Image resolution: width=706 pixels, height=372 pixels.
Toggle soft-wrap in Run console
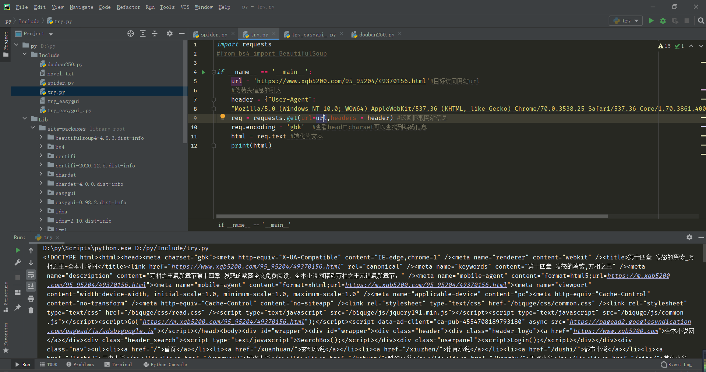pos(31,275)
